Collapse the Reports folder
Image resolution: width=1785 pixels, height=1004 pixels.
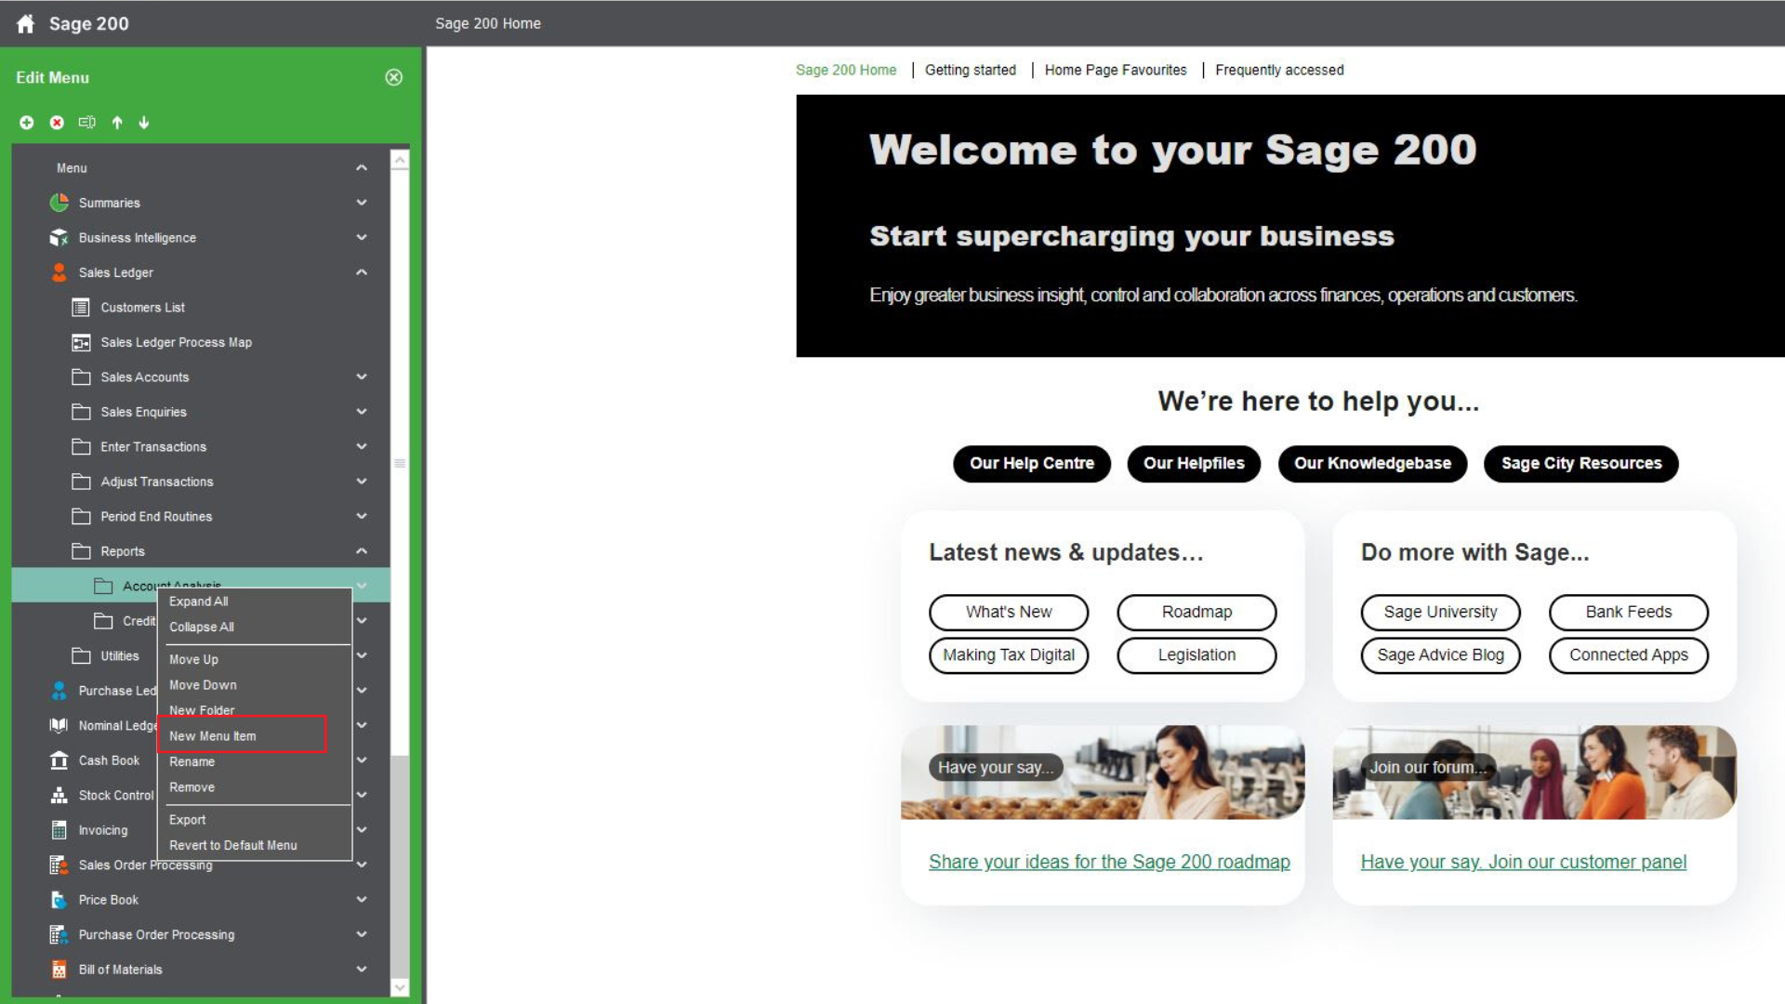(x=362, y=550)
